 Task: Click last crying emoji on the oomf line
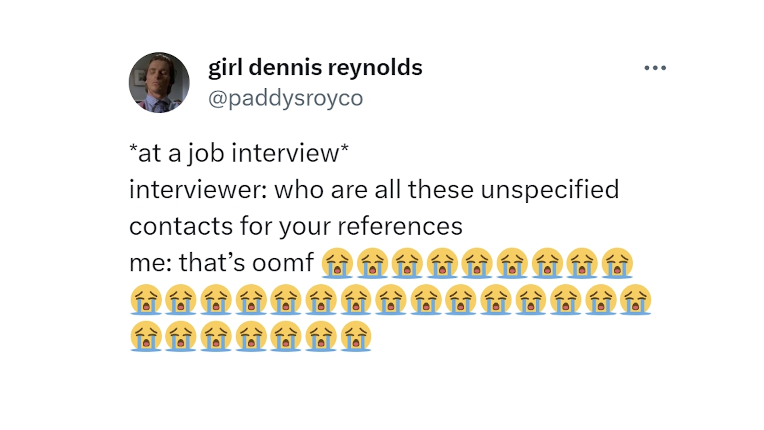point(617,263)
